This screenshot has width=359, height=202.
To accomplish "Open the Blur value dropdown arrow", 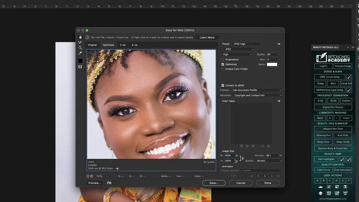I will tap(279, 59).
